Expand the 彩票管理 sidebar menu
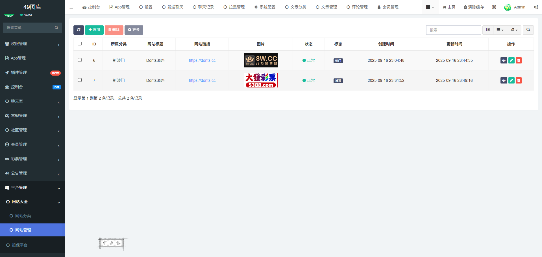 (32, 159)
